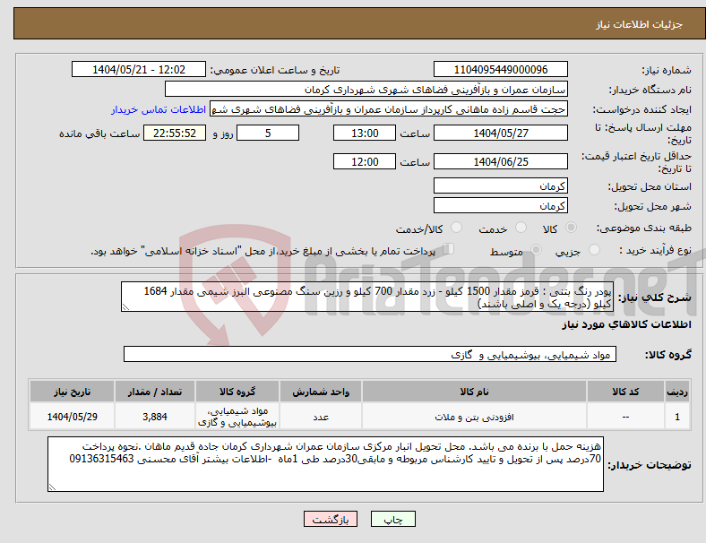Click the buyer notes resize handle

[52, 487]
